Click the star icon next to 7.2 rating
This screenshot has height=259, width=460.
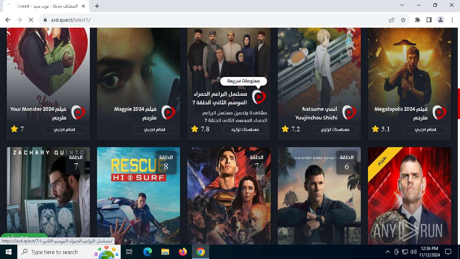pos(285,129)
